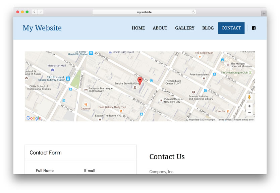Open the Terms of Use map link

point(224,120)
